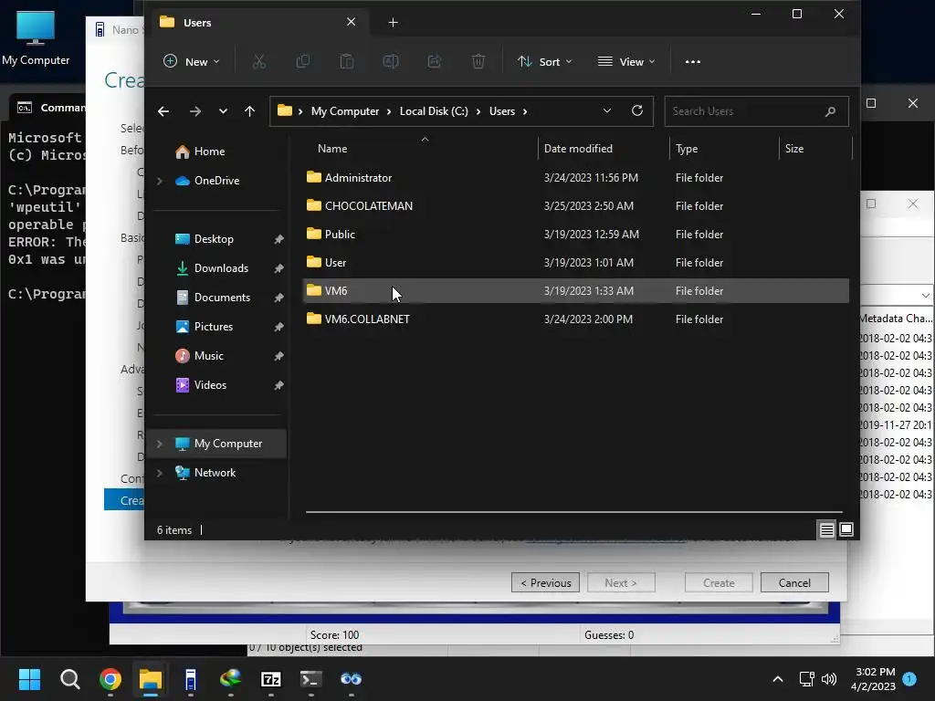This screenshot has height=701, width=935.
Task: Open taskbar Search
Action: pyautogui.click(x=69, y=679)
